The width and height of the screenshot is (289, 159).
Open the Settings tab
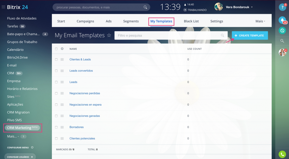[x=217, y=21]
